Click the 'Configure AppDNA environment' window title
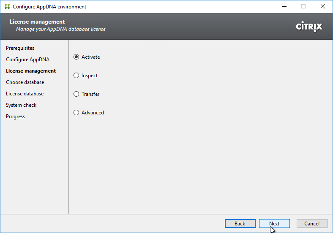This screenshot has height=233, width=333. click(x=49, y=7)
